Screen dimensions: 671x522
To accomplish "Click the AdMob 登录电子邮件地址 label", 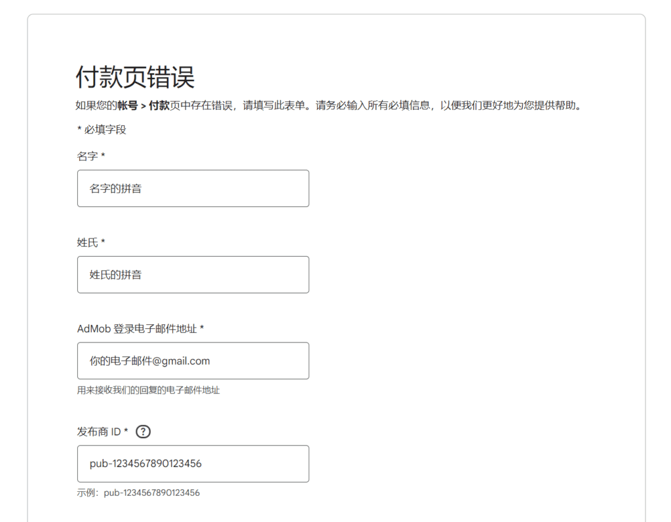I will [136, 328].
